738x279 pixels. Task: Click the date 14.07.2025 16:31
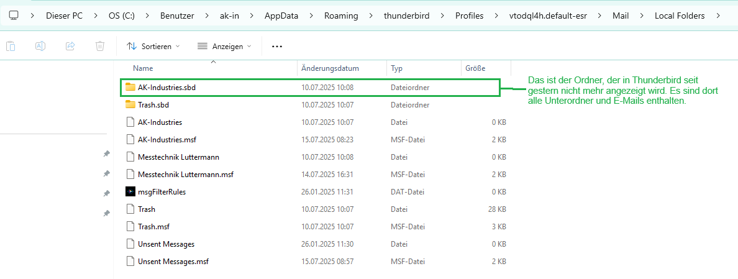coord(327,174)
